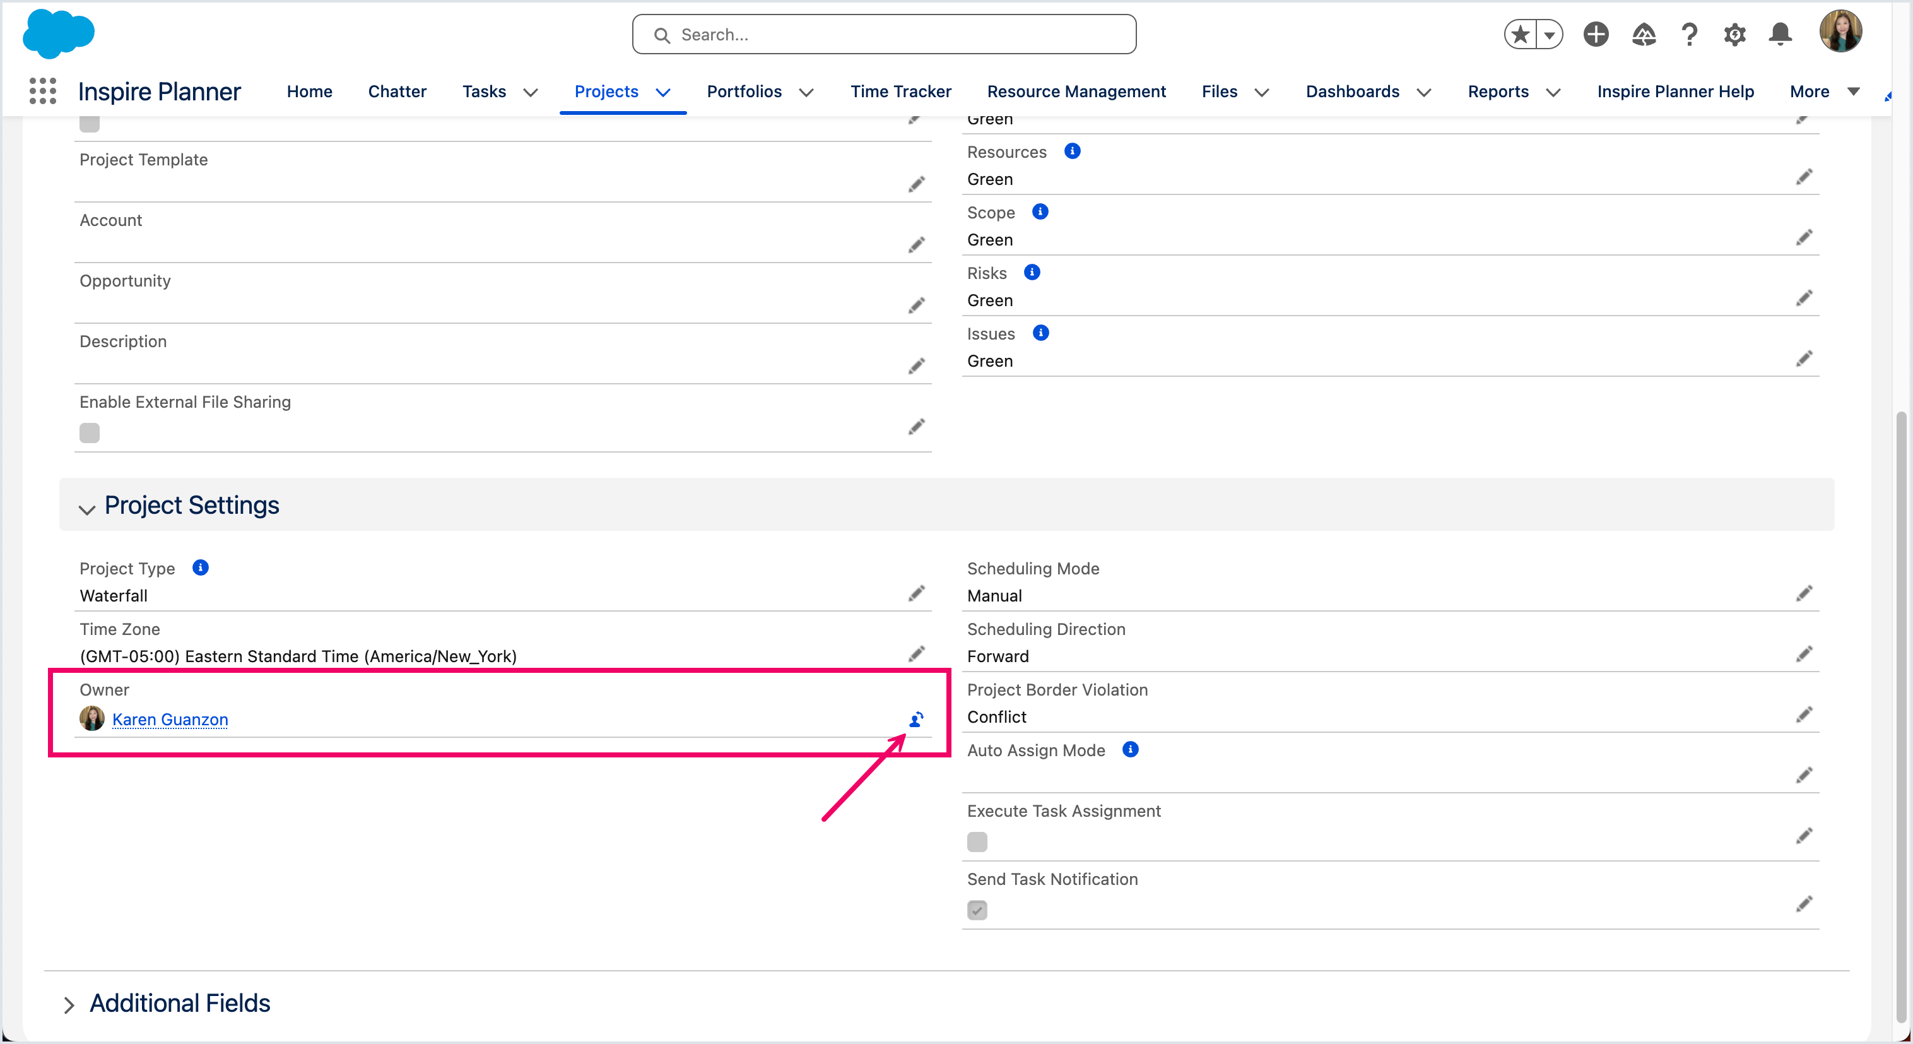Open the Portfolios tab
The width and height of the screenshot is (1913, 1044).
pyautogui.click(x=743, y=92)
